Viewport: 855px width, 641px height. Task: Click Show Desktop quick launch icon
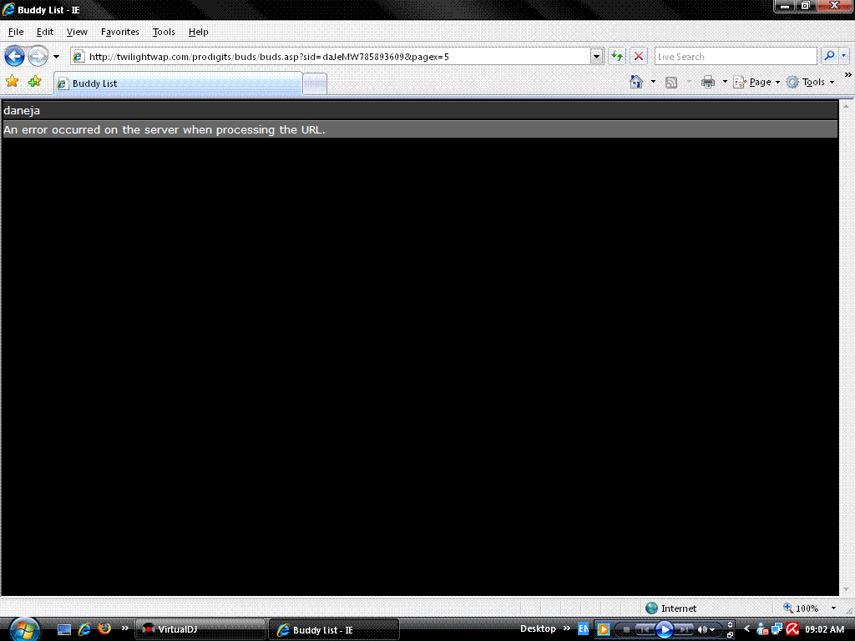(x=64, y=629)
